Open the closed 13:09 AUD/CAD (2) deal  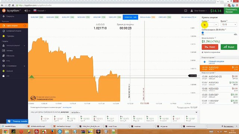click(x=219, y=77)
